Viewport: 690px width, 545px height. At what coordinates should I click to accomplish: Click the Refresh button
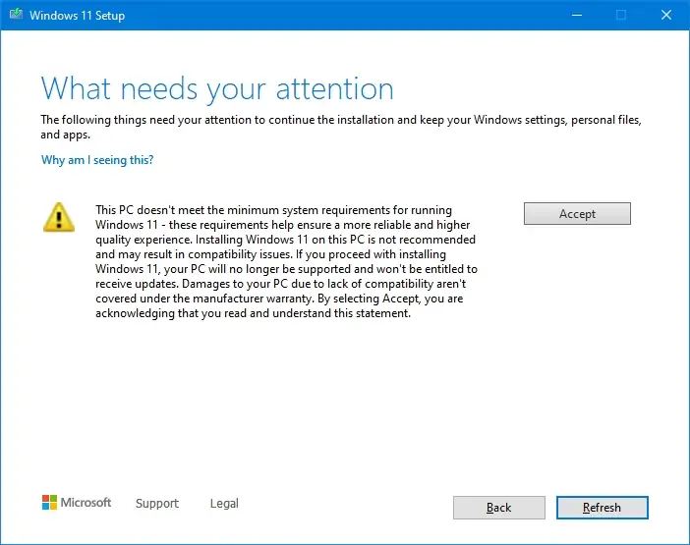(602, 508)
